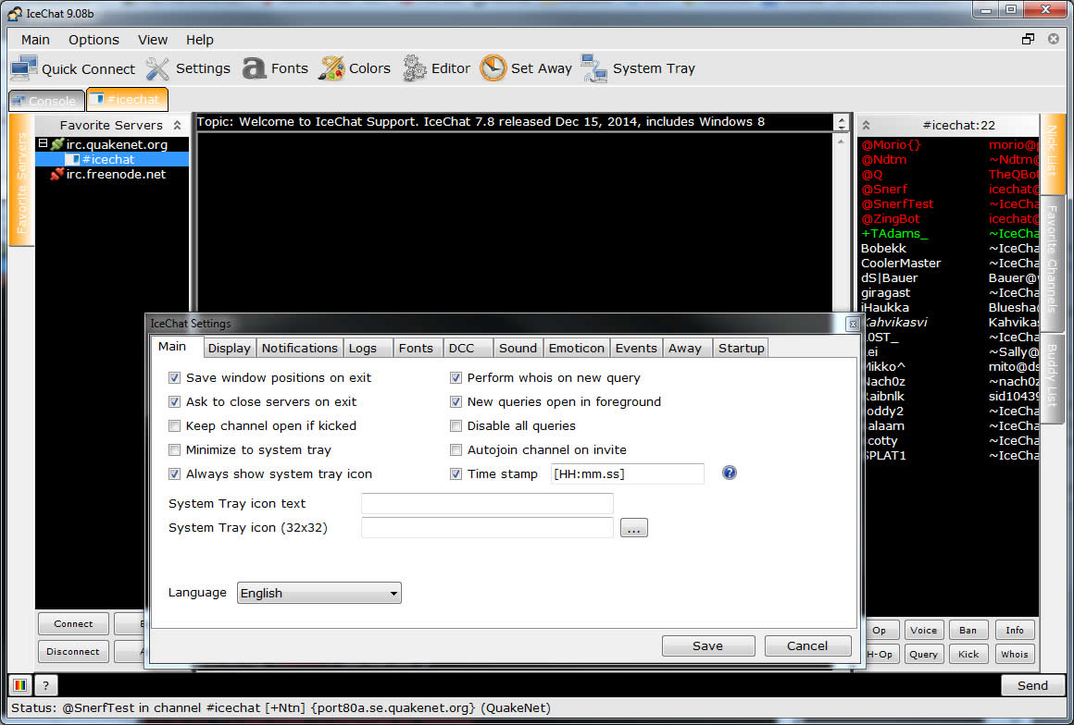Click Cancel in the settings dialog

coord(807,645)
